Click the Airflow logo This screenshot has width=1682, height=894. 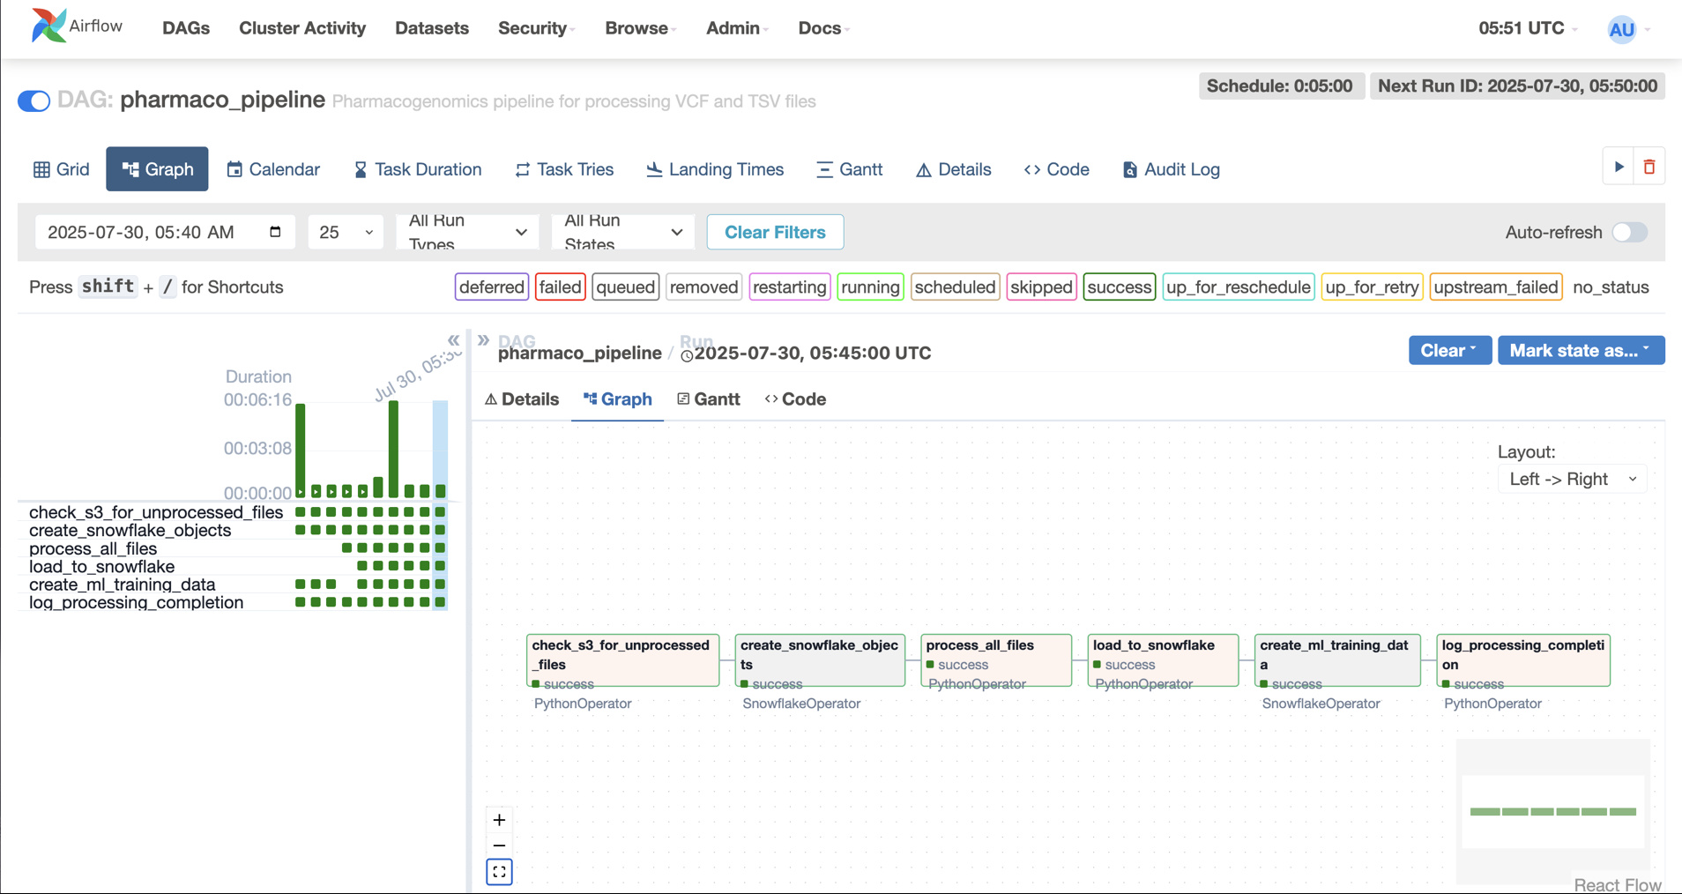click(x=48, y=24)
